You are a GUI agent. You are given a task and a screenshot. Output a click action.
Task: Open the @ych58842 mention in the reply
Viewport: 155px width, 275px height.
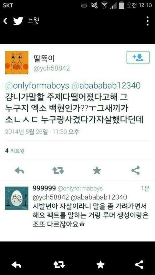[x=51, y=197]
